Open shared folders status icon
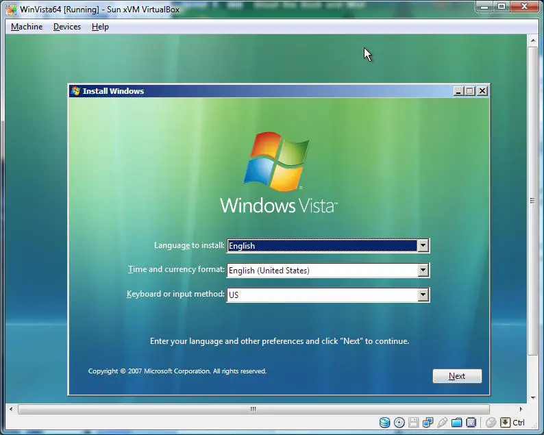 pyautogui.click(x=456, y=422)
